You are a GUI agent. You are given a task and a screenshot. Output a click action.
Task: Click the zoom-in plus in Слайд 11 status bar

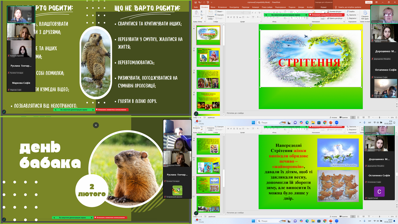coord(389,217)
